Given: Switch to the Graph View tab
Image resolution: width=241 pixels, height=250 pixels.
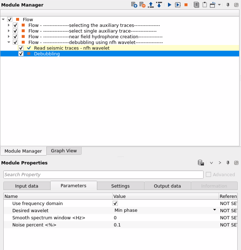Looking at the screenshot, I should (64, 151).
